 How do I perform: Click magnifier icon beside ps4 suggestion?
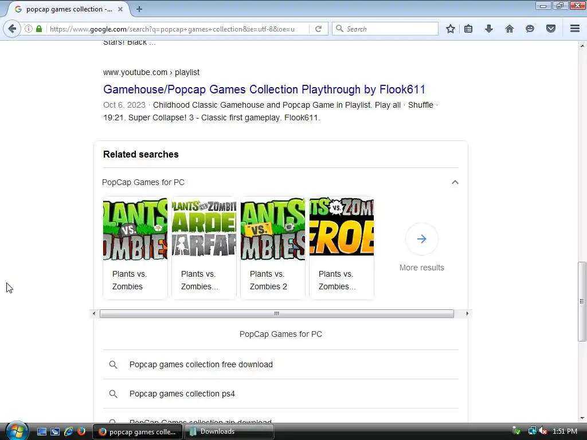113,394
